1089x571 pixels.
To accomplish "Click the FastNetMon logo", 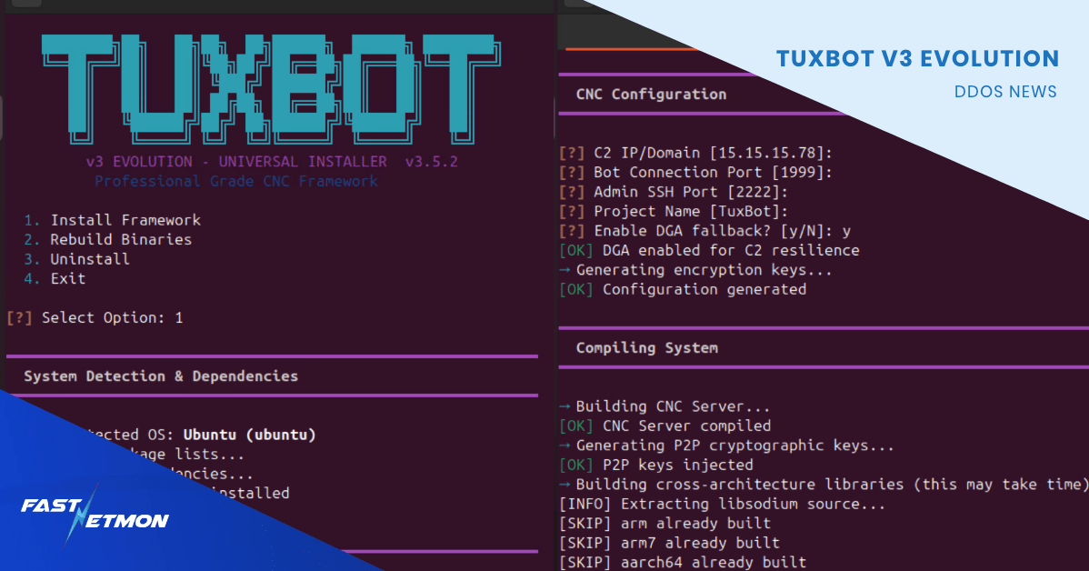I will (95, 516).
